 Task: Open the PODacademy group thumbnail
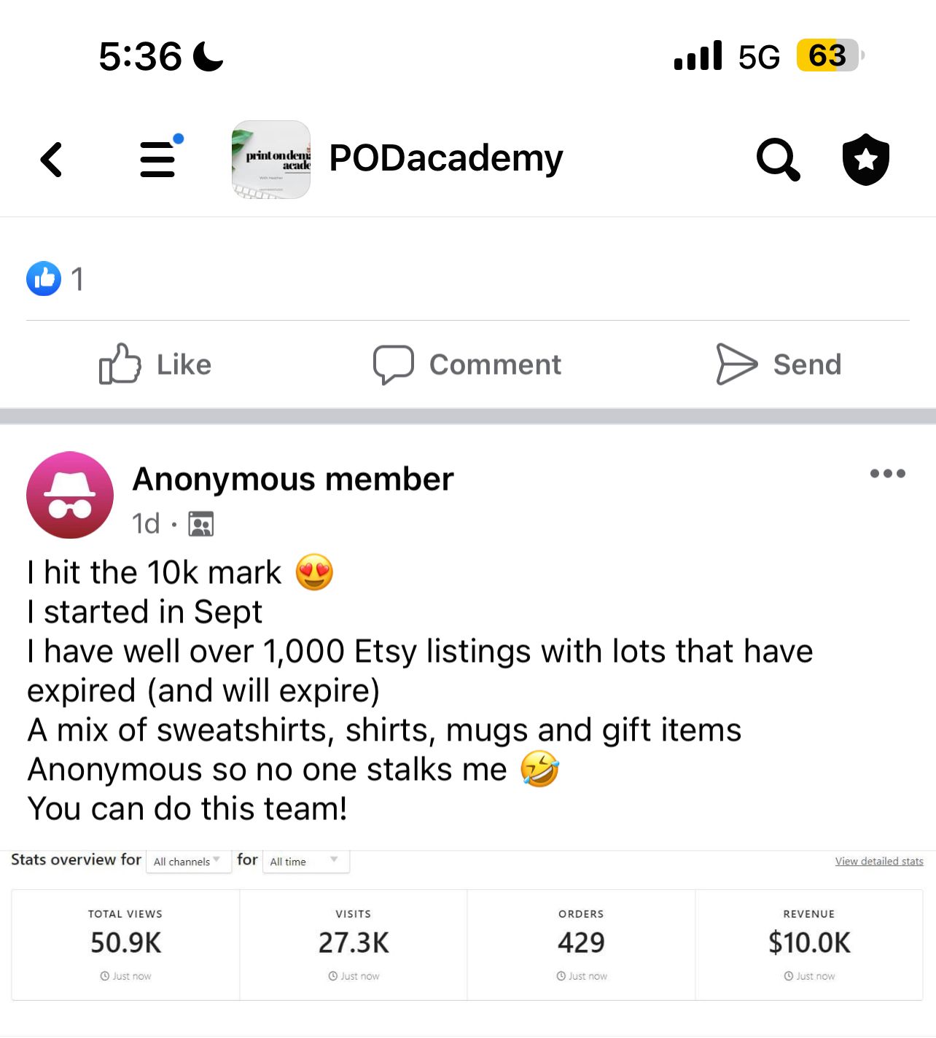271,160
